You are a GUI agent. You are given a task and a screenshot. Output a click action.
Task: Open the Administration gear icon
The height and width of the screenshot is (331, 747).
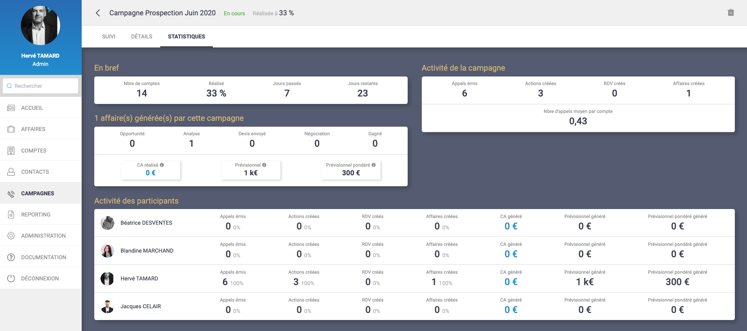[x=11, y=236]
